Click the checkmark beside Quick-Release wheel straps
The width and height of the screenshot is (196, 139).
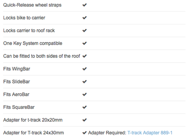85,5
